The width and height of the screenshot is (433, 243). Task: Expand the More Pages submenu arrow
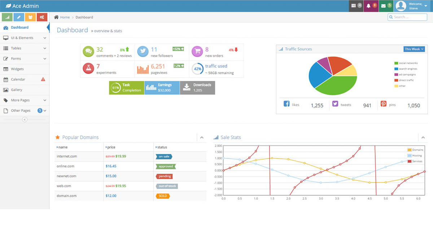pos(45,100)
